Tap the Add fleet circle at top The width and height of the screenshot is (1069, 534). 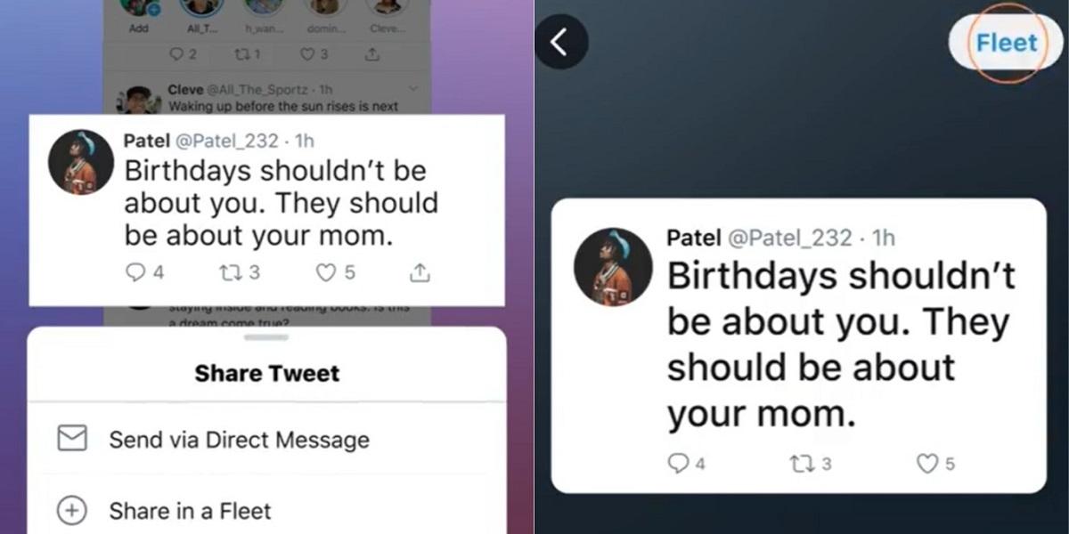point(140,7)
